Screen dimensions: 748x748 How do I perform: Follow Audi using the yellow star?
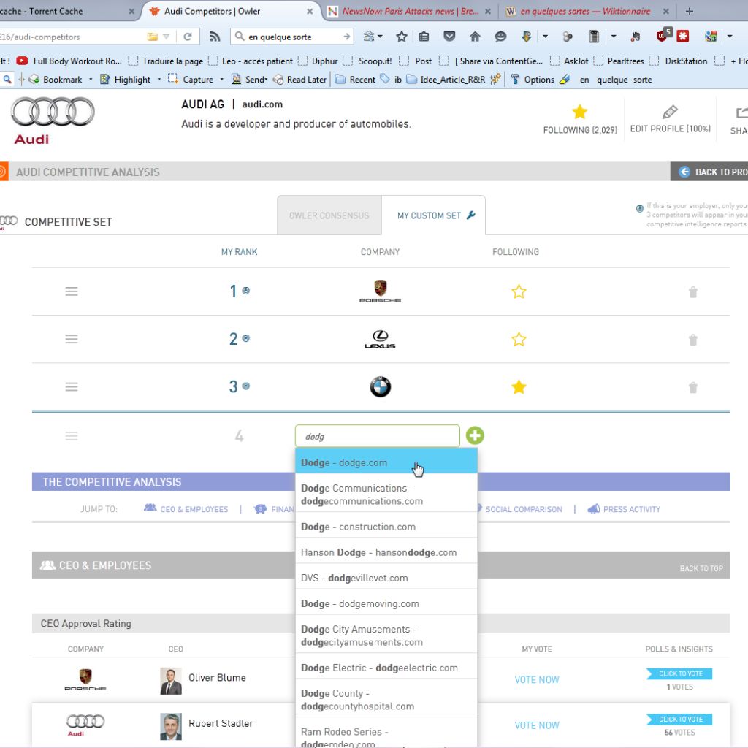pos(579,112)
